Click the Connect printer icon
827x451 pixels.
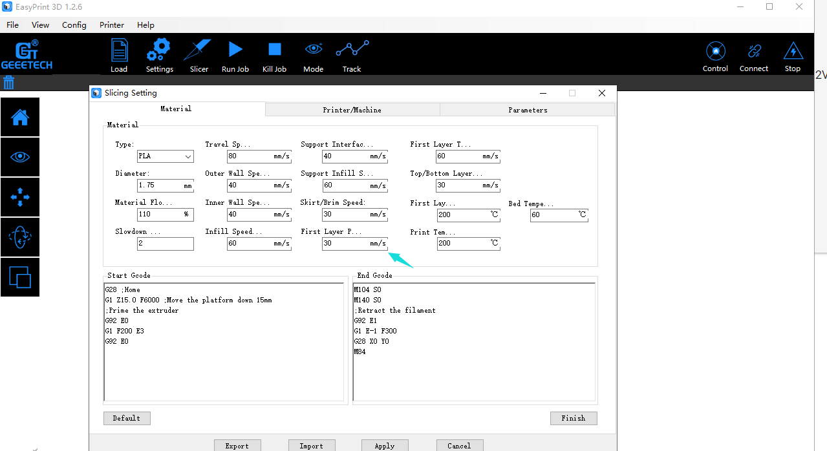click(754, 51)
